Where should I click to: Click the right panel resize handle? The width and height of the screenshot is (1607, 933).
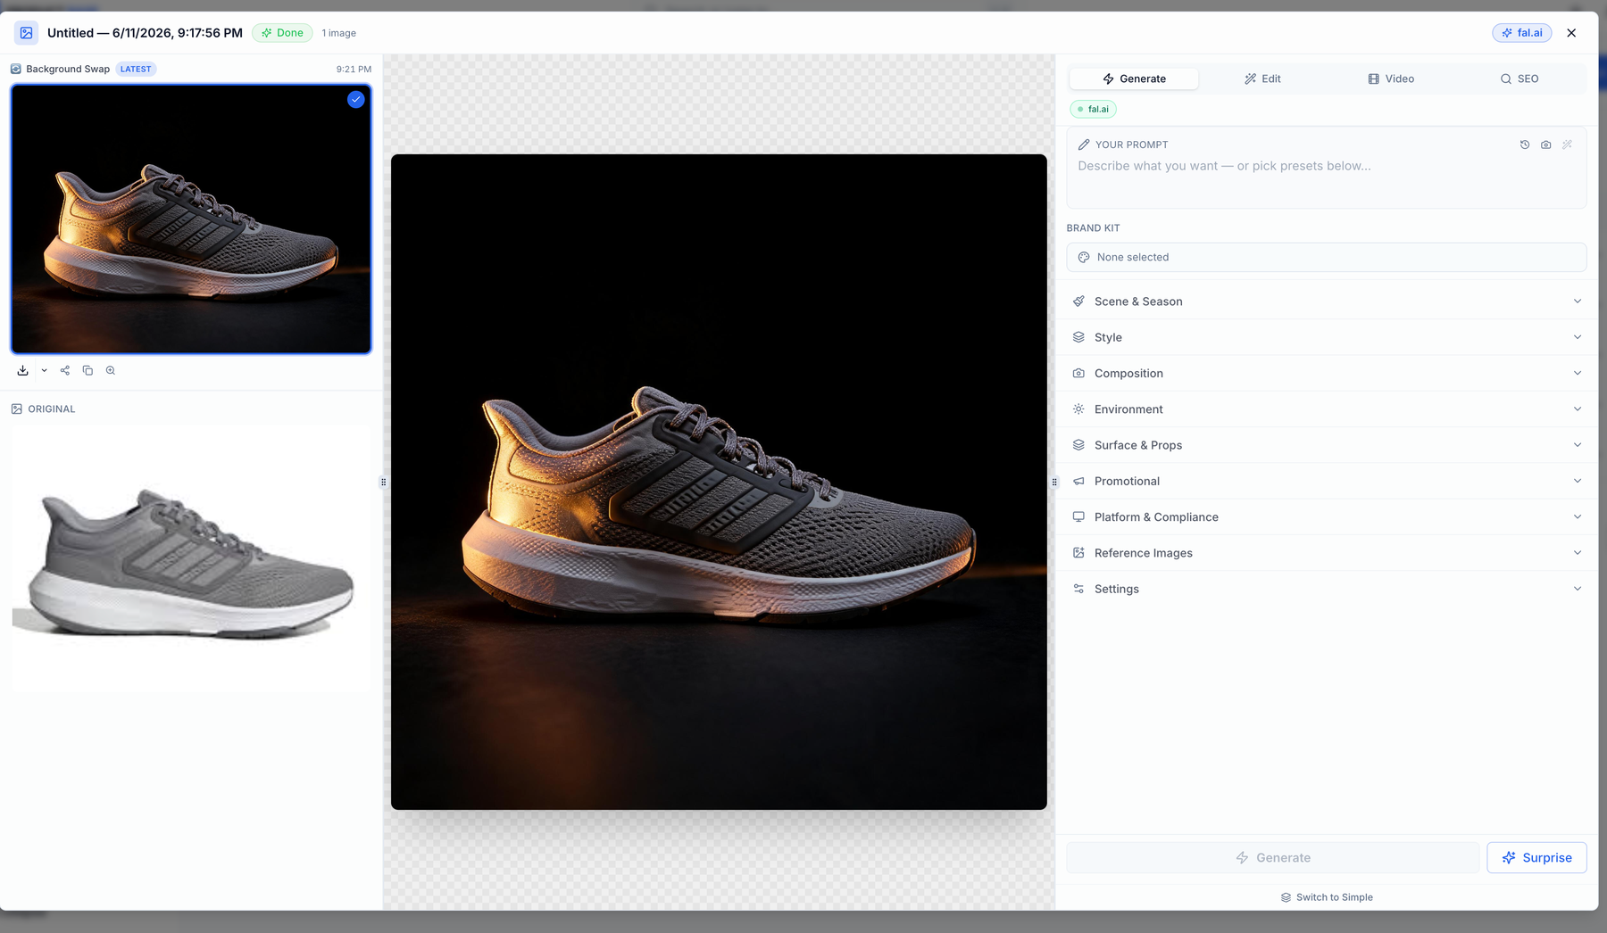pos(1054,482)
